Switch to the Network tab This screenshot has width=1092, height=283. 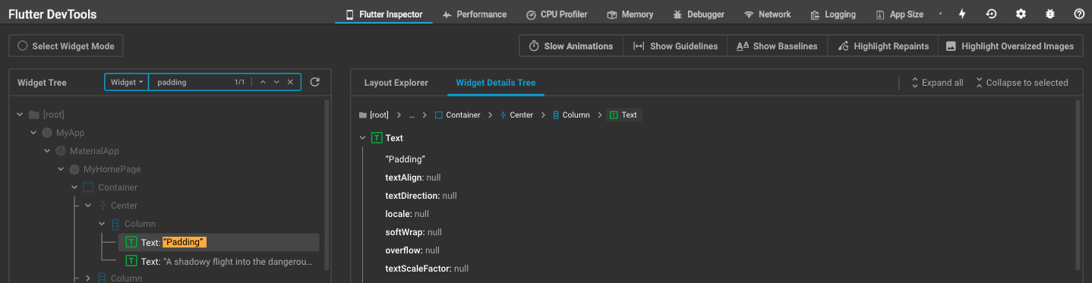[767, 14]
